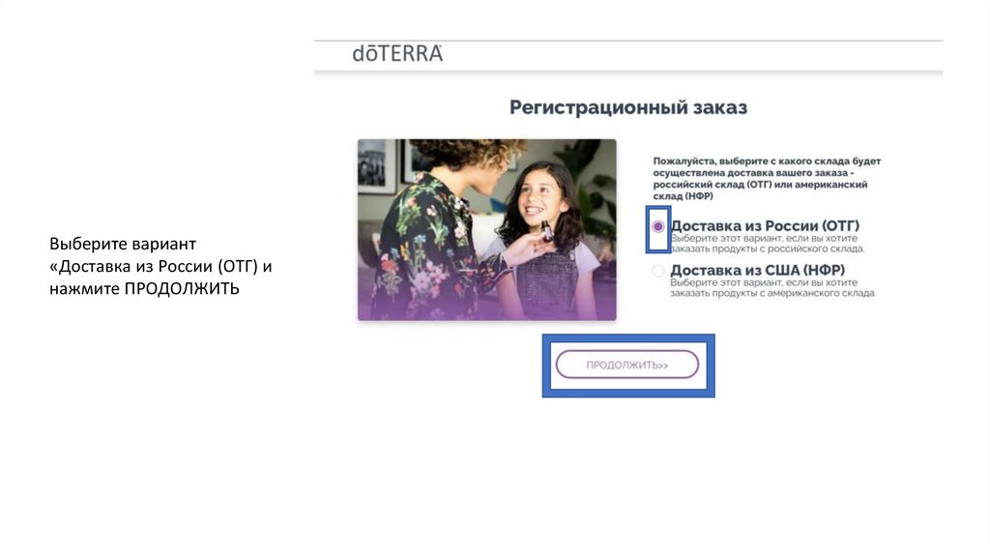Image resolution: width=990 pixels, height=555 pixels.
Task: Click the Регистрационный заказ heading
Action: pyautogui.click(x=628, y=107)
